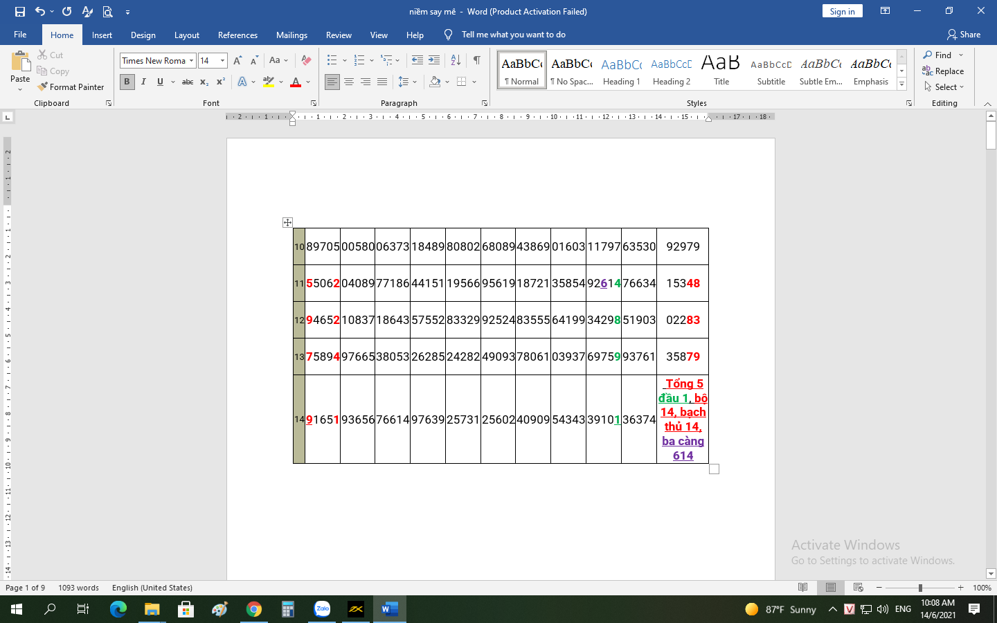Click Replace in the Editing group
Viewport: 997px width, 623px height.
(943, 71)
